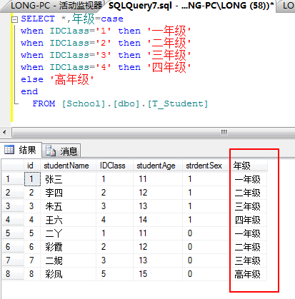Switch to the SQLQuery7.sql tab
The height and width of the screenshot is (299, 295).
coord(191,6)
